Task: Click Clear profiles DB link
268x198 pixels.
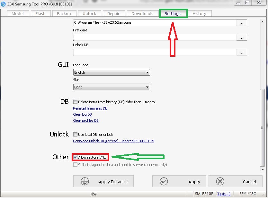Action: click(86, 121)
